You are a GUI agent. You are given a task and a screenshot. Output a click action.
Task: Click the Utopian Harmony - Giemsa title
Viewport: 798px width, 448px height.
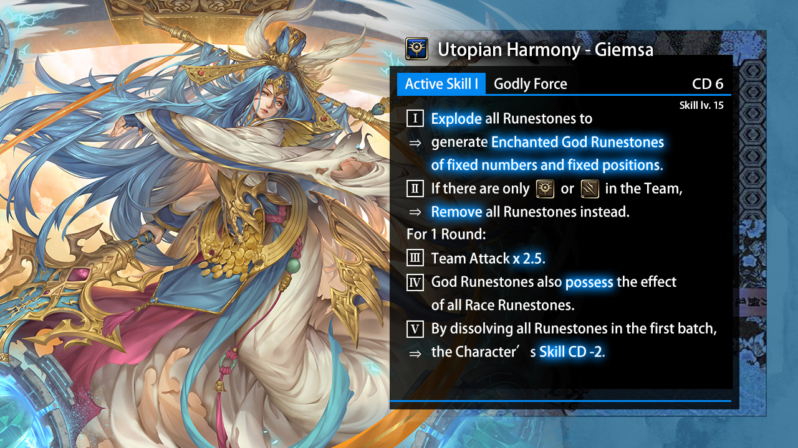click(546, 49)
